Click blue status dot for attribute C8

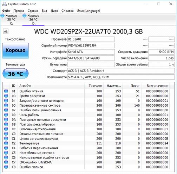point(6,167)
